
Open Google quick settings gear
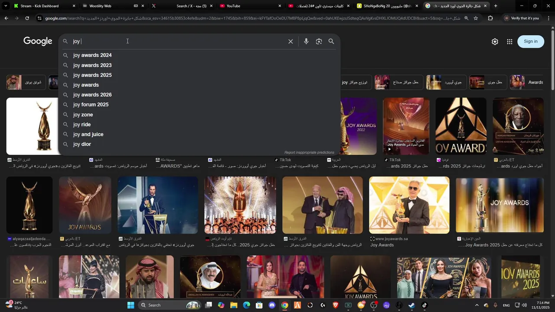(x=495, y=42)
